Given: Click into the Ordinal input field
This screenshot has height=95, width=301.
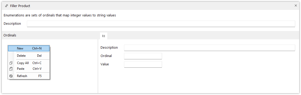Looking at the screenshot, I should pos(143,56).
